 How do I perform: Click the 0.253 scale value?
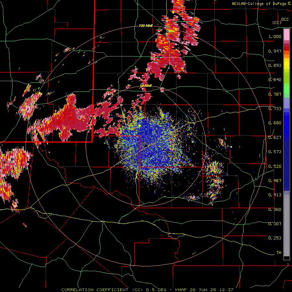pyautogui.click(x=275, y=238)
